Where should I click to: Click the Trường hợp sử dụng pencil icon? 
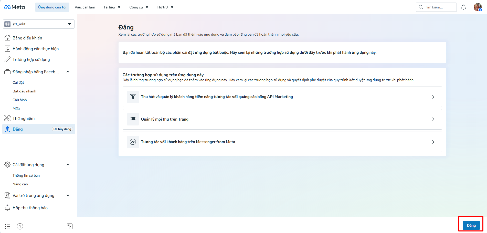click(x=7, y=59)
